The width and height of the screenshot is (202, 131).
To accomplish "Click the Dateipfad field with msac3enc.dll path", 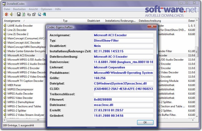I will [123, 83].
